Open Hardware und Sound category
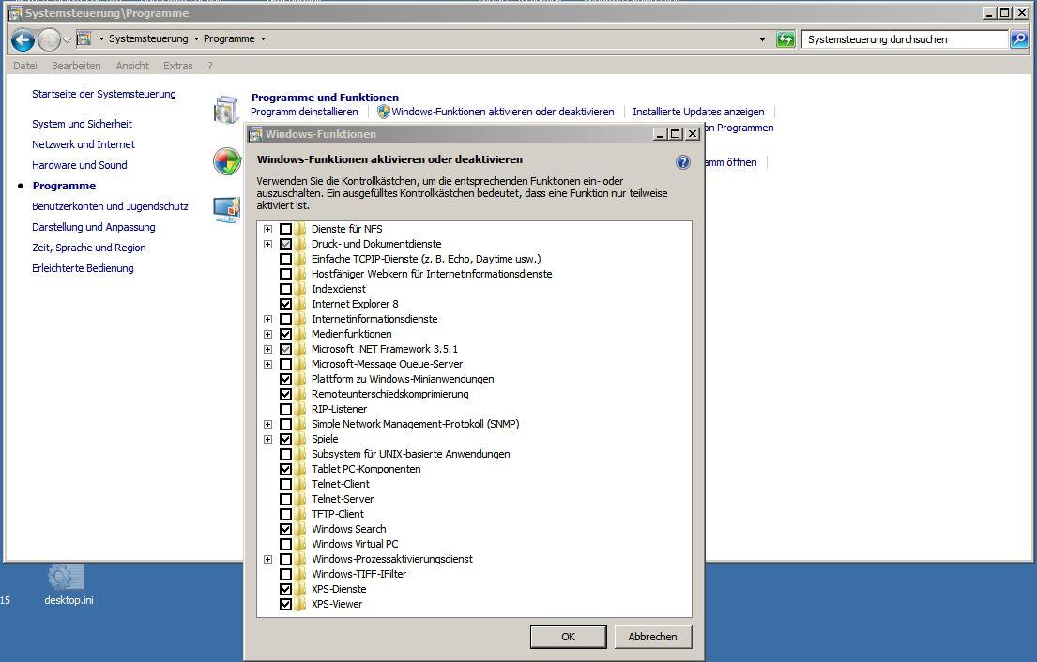 tap(80, 165)
